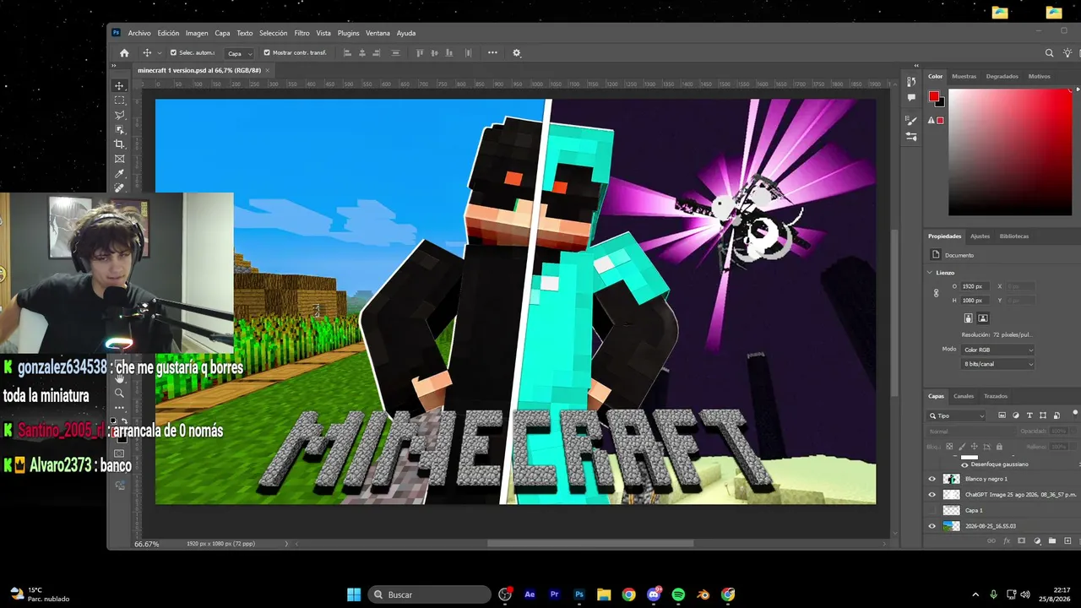Hide the Blanco y negro 1 layer
This screenshot has width=1081, height=608.
click(x=932, y=479)
